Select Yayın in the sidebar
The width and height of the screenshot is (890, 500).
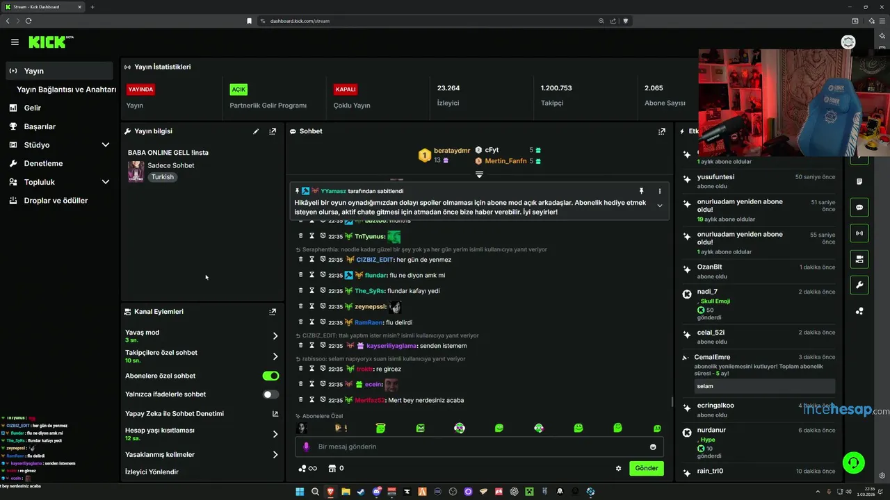59,71
